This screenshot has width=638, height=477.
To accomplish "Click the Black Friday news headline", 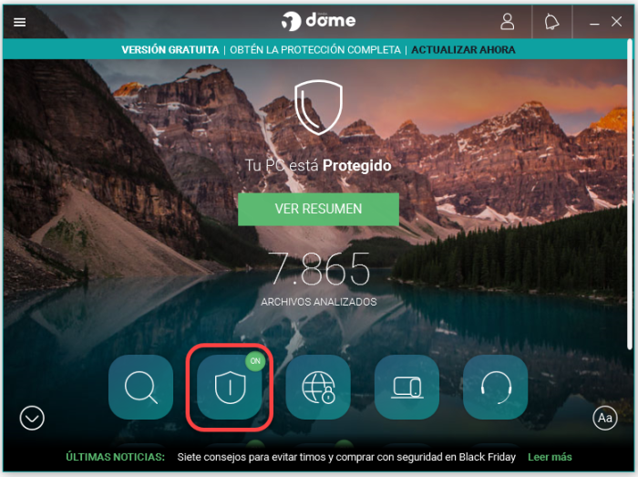I will coord(346,457).
